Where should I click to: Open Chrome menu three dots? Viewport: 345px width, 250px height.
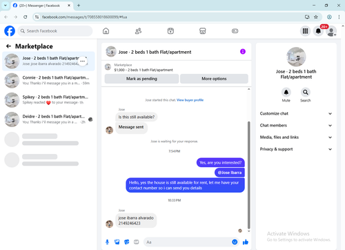coord(339,17)
